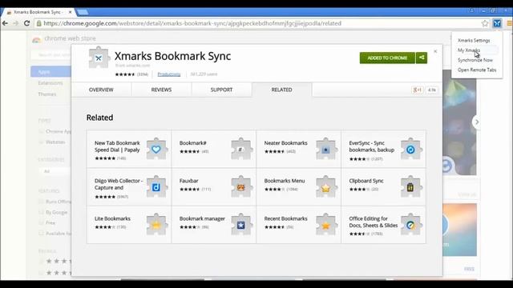Open the Bookmark manager extension icon

(241, 225)
